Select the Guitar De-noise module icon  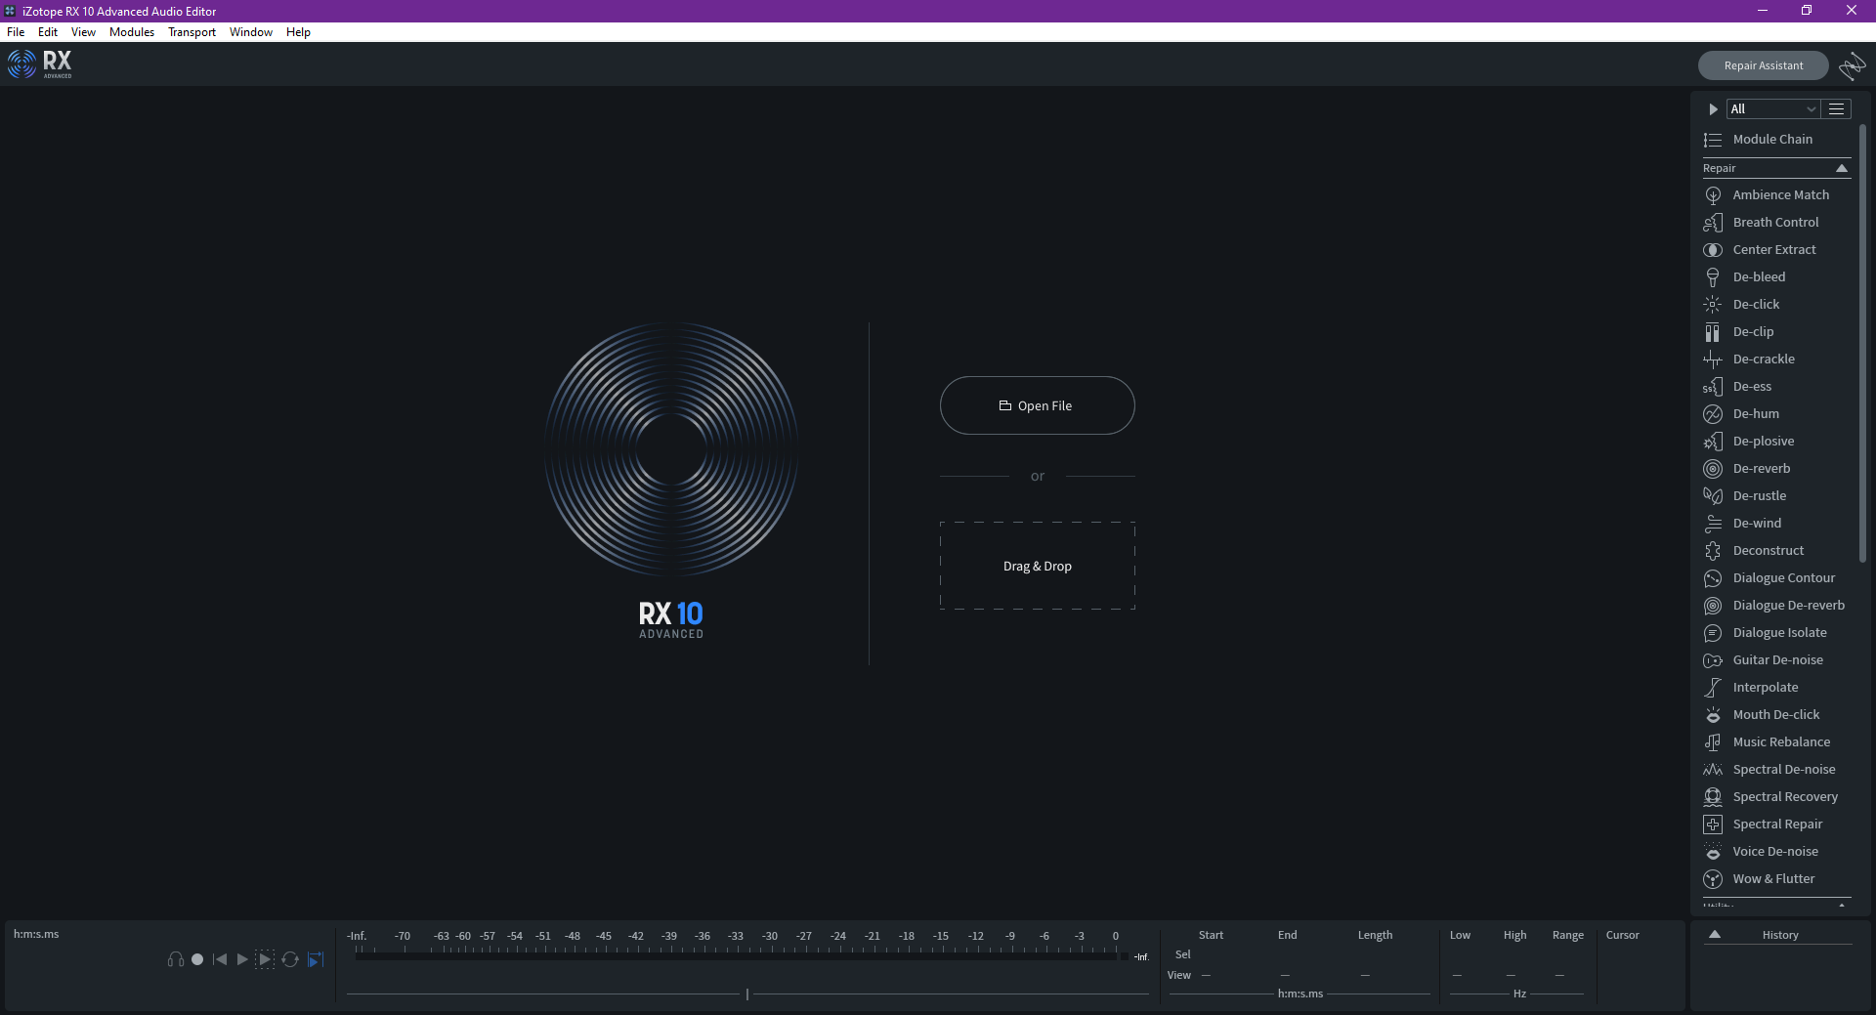point(1713,660)
